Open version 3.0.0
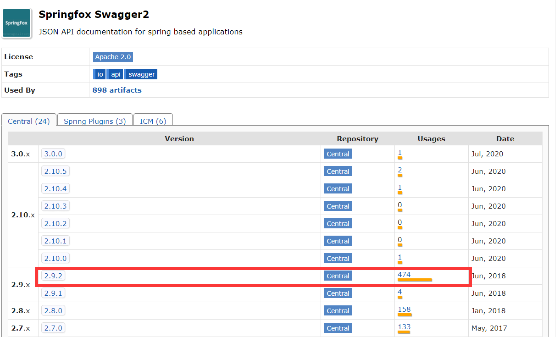 coord(54,154)
